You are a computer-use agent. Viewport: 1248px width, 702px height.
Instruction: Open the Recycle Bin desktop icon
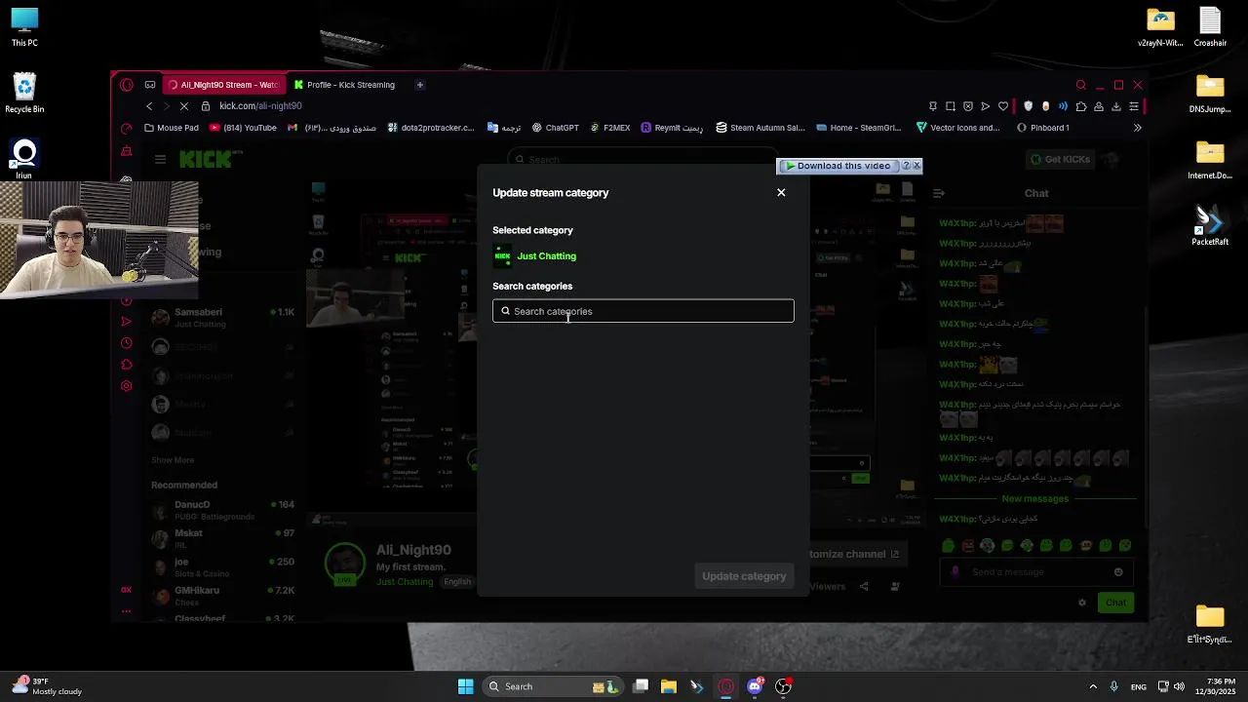(24, 94)
